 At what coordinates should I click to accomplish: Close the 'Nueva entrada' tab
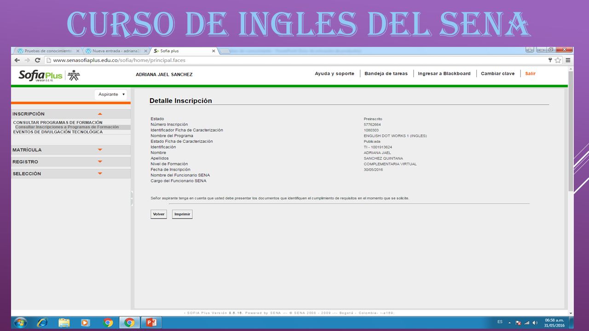click(x=146, y=51)
